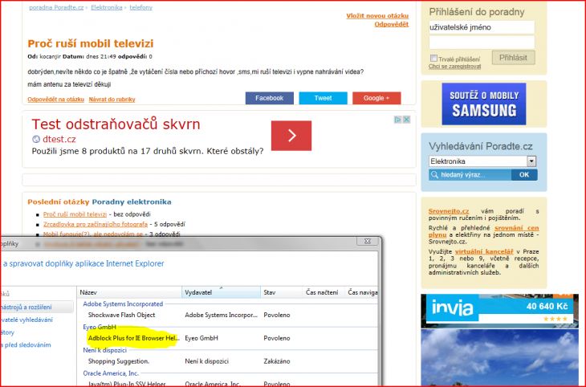Select the Shopping Suggestion add-on row
586x387 pixels.
tap(228, 361)
